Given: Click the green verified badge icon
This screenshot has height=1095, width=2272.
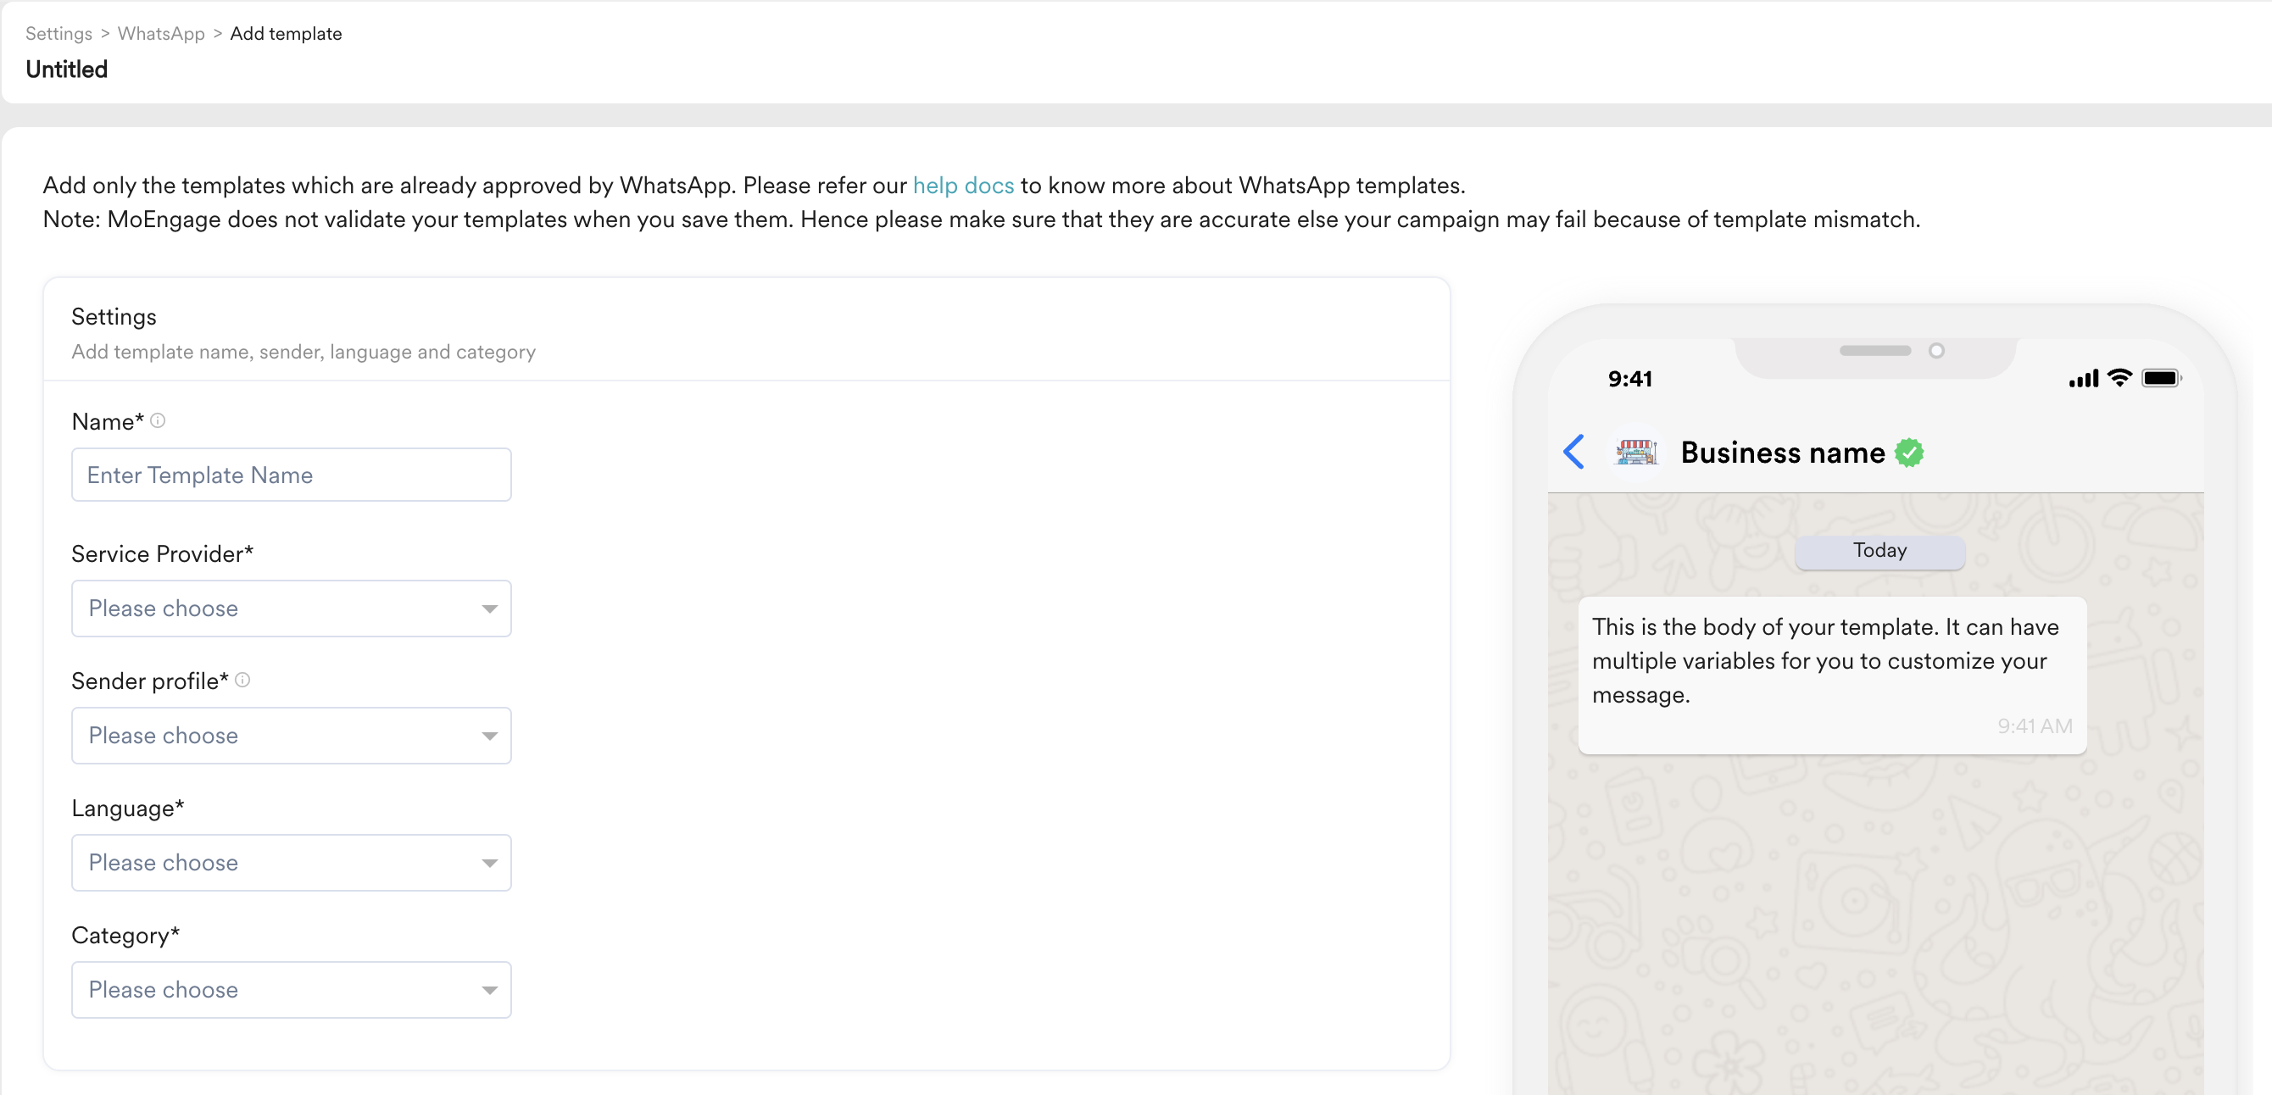Looking at the screenshot, I should [x=1909, y=453].
